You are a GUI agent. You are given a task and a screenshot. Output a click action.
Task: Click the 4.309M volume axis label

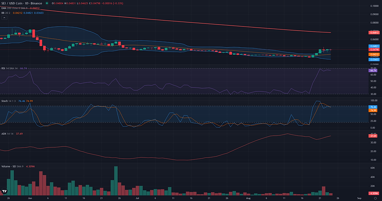[x=374, y=194]
